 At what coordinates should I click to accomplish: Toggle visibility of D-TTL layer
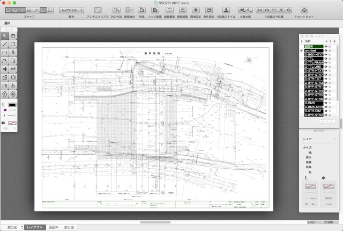coord(325,59)
